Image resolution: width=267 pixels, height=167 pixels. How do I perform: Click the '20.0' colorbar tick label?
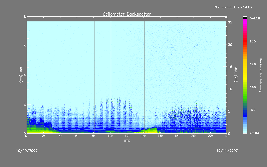pyautogui.click(x=253, y=41)
